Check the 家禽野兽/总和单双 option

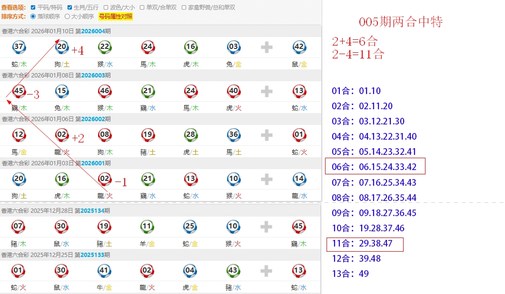(x=184, y=8)
